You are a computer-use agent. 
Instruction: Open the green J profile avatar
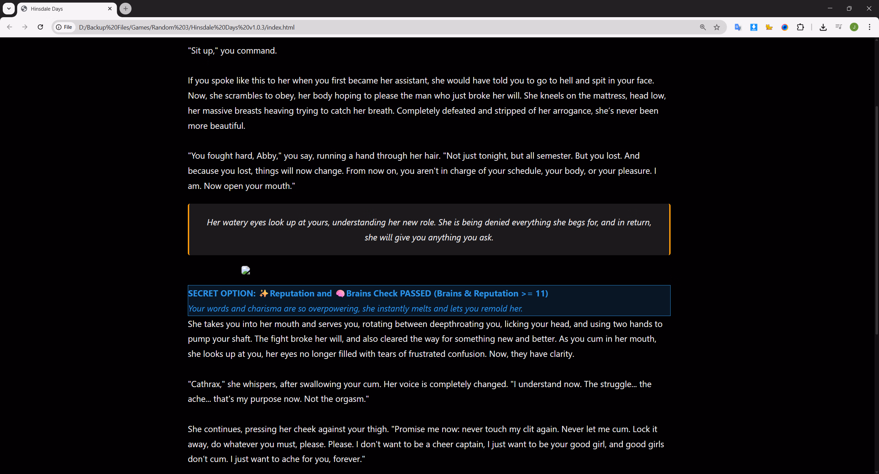tap(854, 27)
